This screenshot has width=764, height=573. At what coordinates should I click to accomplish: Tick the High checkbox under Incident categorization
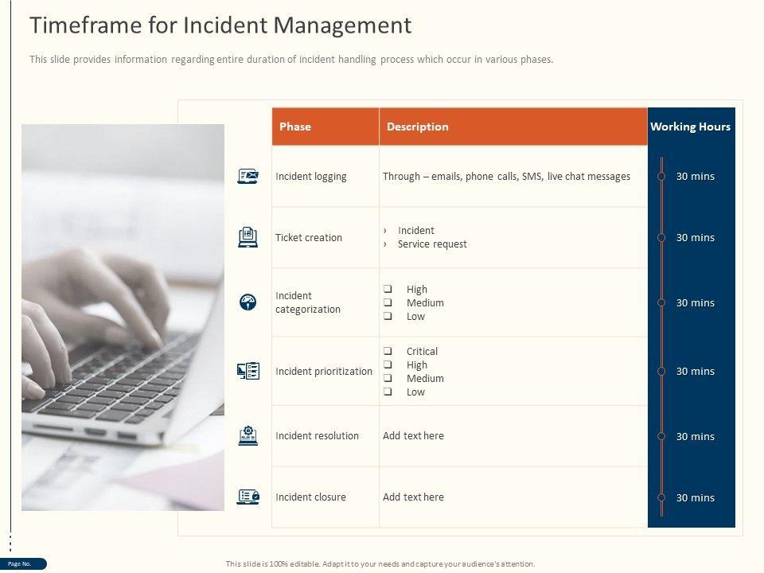pos(388,288)
